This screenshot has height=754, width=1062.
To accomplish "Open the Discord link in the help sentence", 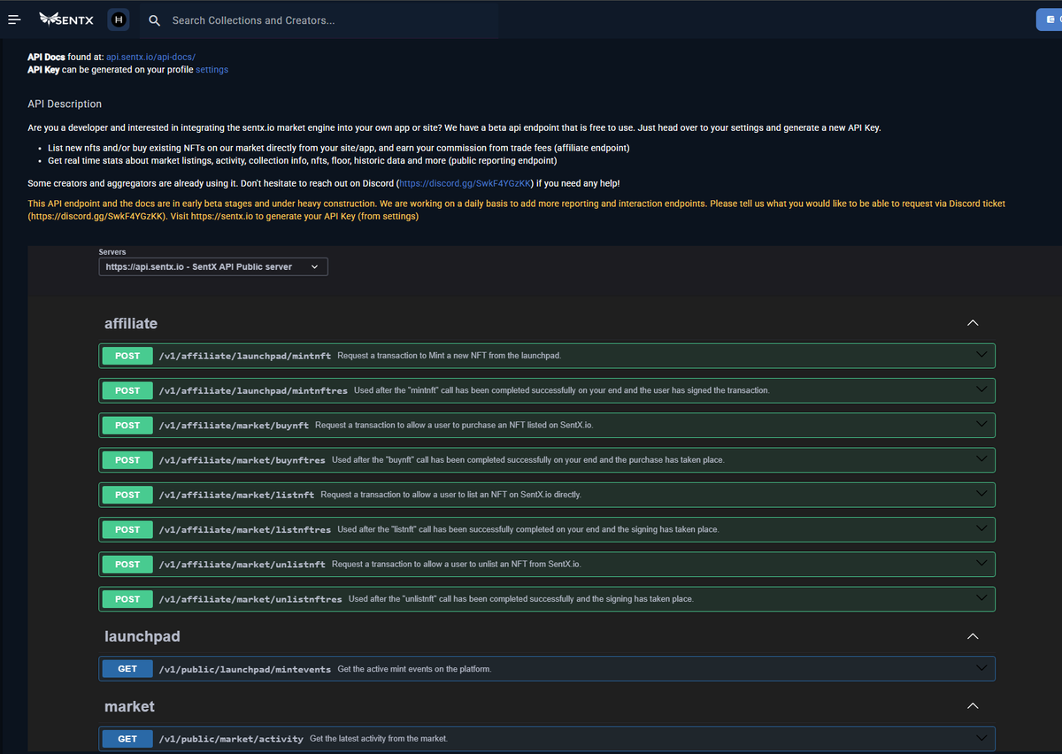I will [466, 183].
